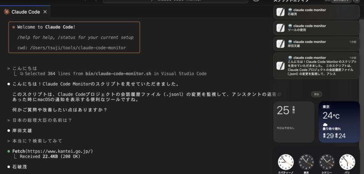The image size is (364, 174).
Task: Click 'claude code monitor' title of 石破茂 notification
Action: (x=310, y=10)
